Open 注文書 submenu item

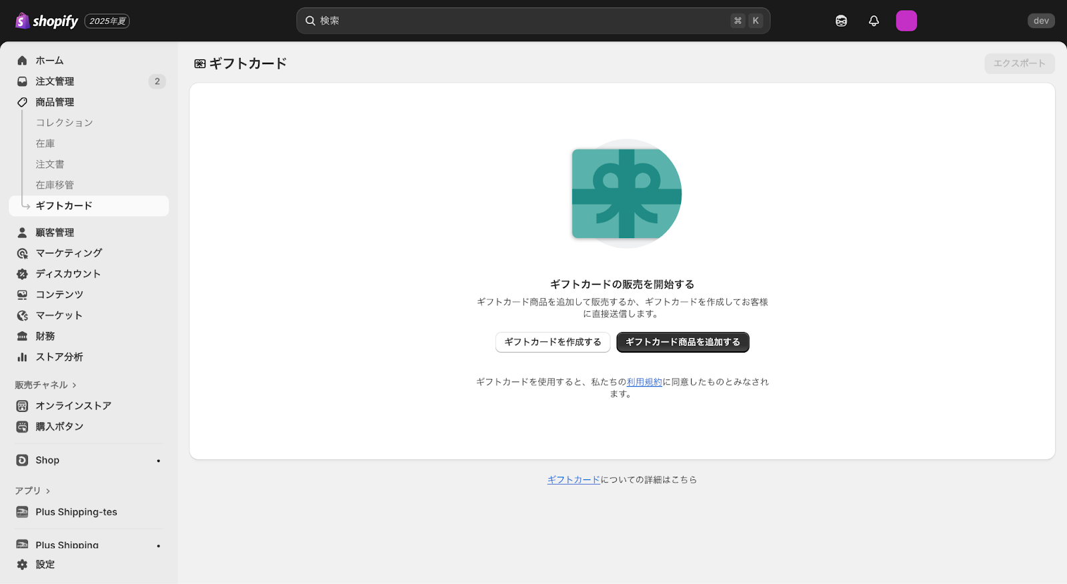50,164
